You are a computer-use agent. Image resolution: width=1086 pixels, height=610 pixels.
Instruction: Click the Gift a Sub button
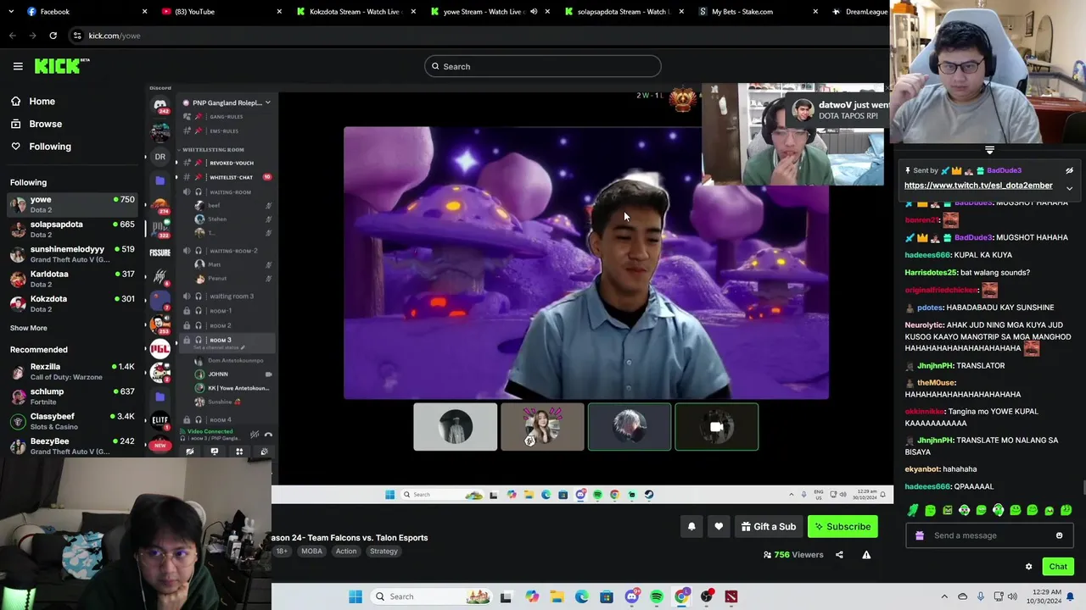click(x=768, y=527)
